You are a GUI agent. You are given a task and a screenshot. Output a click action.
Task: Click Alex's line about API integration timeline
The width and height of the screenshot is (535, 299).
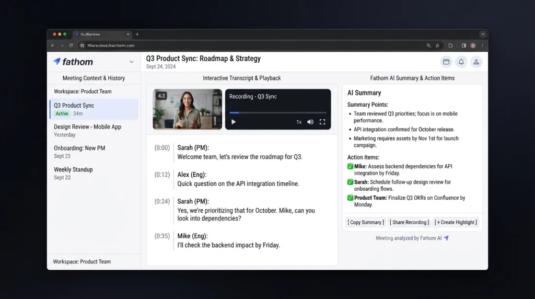coord(238,183)
